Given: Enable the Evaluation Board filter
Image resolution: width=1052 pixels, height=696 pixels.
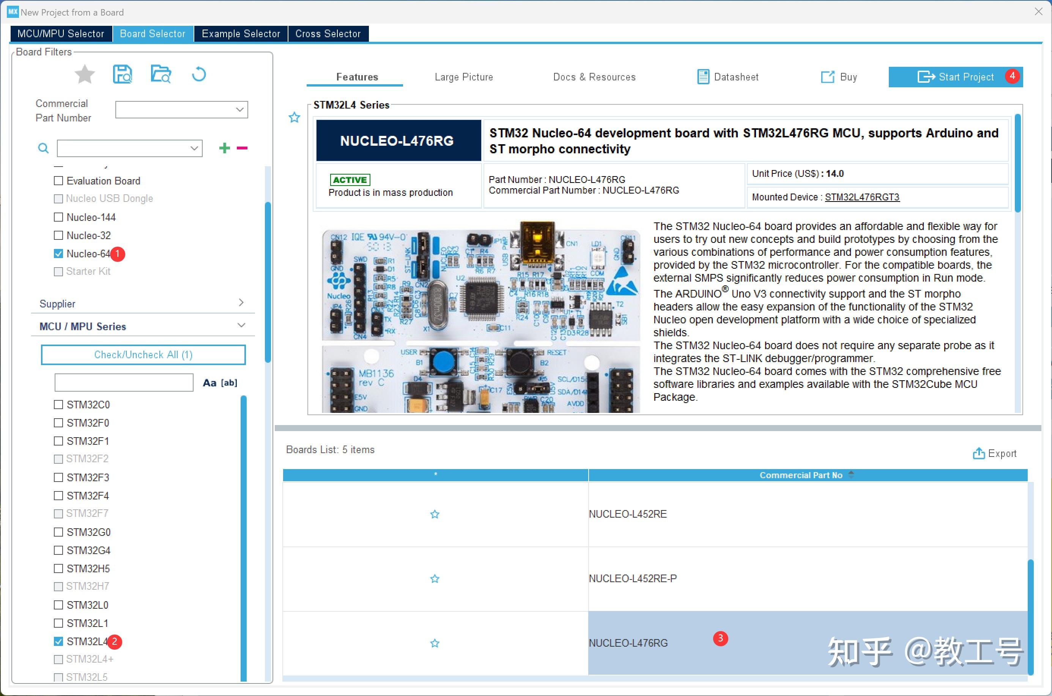Looking at the screenshot, I should tap(58, 180).
